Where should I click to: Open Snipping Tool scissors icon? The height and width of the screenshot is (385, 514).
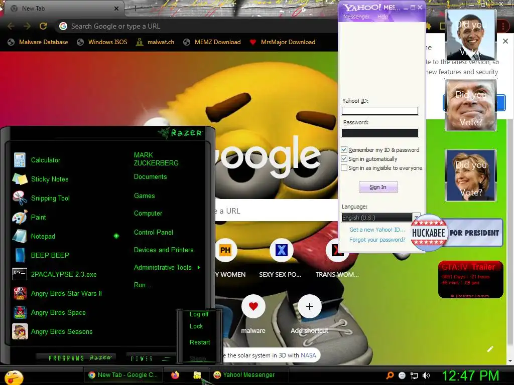click(20, 198)
